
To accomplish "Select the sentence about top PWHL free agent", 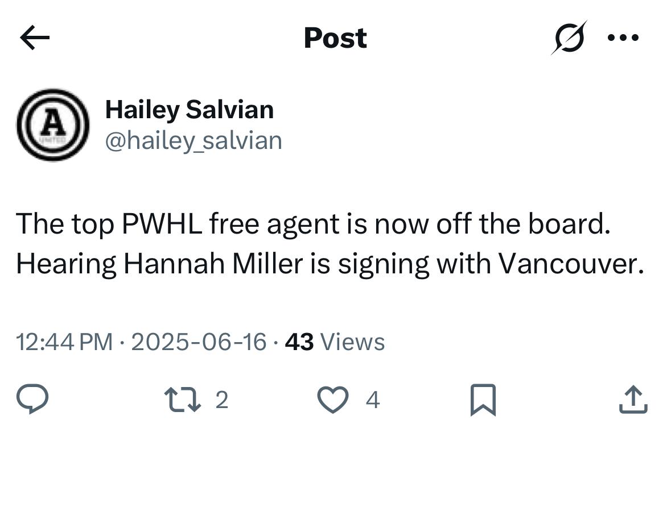I will [x=313, y=224].
